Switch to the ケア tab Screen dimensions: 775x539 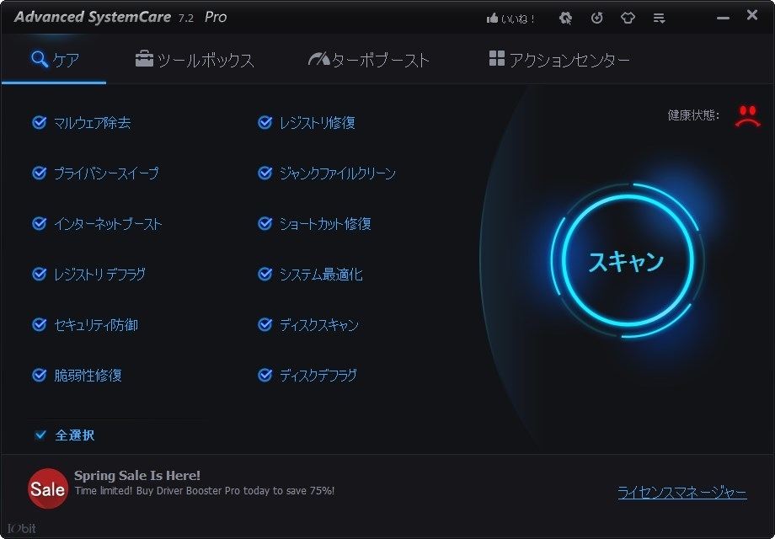tap(55, 60)
